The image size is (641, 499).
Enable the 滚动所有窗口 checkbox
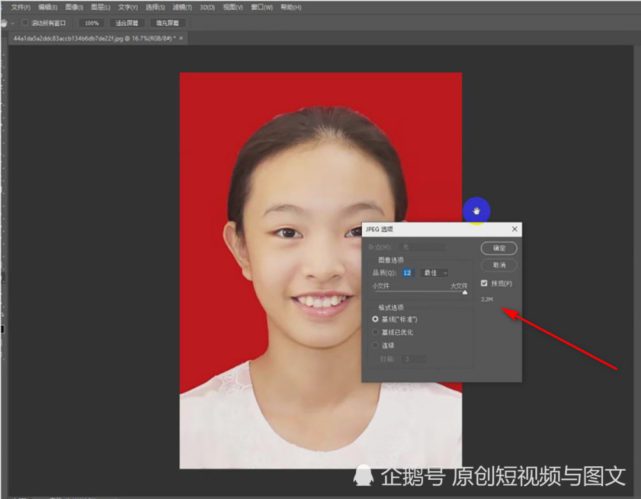(25, 23)
